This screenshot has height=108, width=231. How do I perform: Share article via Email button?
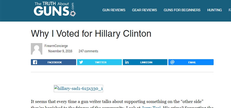pos(191,62)
